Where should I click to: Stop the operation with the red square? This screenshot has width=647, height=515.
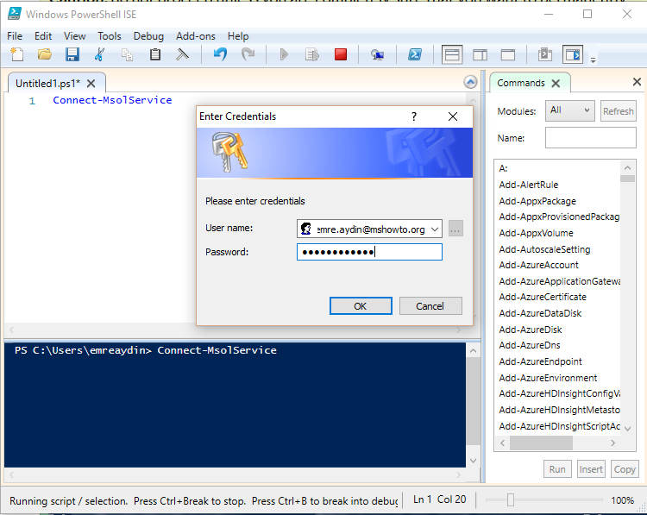(x=341, y=54)
